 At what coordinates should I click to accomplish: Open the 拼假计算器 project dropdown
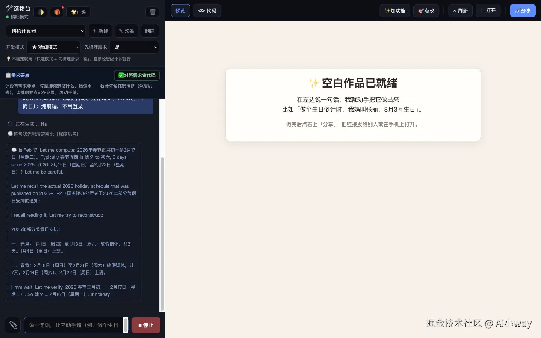pyautogui.click(x=46, y=31)
